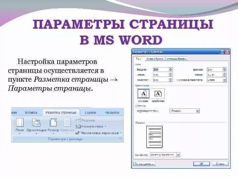Open the несколько страниц dropdown

point(184,111)
